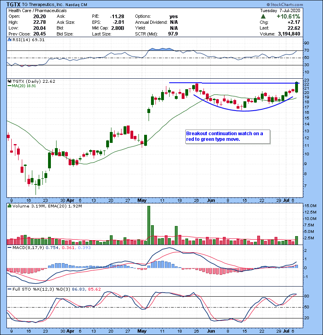This screenshot has height=335, width=323.
Task: Click the Last price 22.62 in header
Action: click(x=294, y=28)
